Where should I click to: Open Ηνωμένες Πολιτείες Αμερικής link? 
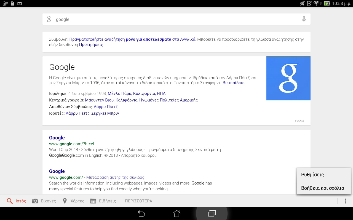tap(169, 100)
